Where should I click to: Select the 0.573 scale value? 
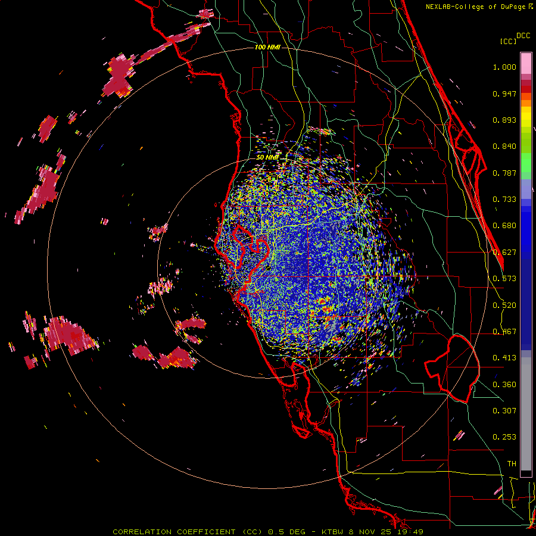(x=504, y=279)
